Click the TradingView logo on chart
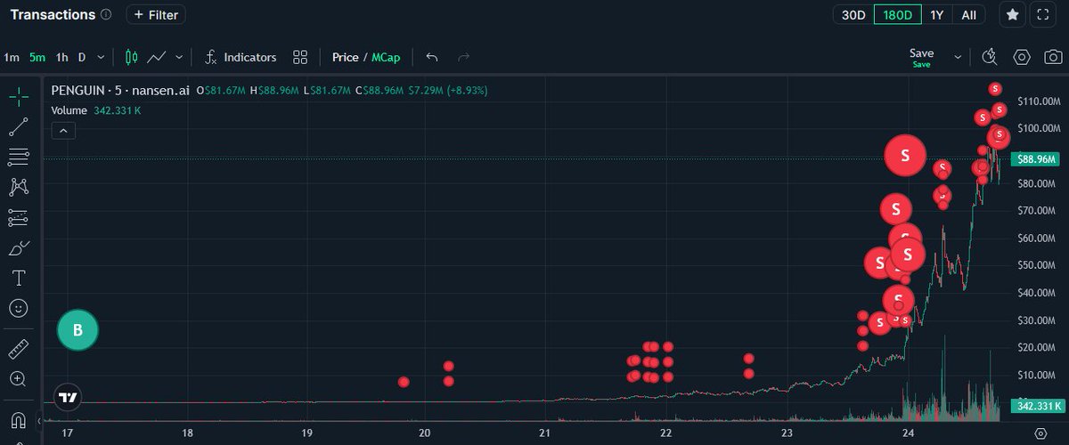The width and height of the screenshot is (1069, 445). [67, 398]
